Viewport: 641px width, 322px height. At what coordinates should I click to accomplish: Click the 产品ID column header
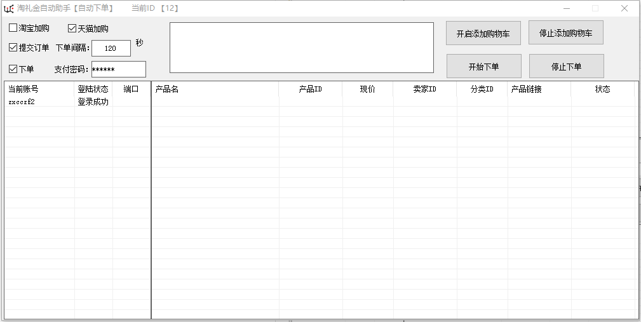310,89
